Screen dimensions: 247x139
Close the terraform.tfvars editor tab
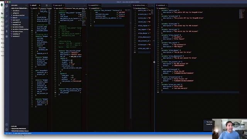click(146, 5)
